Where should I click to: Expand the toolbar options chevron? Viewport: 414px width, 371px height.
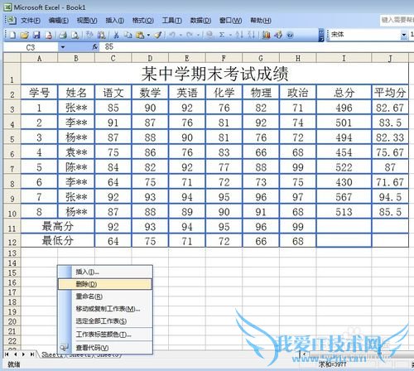[321, 35]
